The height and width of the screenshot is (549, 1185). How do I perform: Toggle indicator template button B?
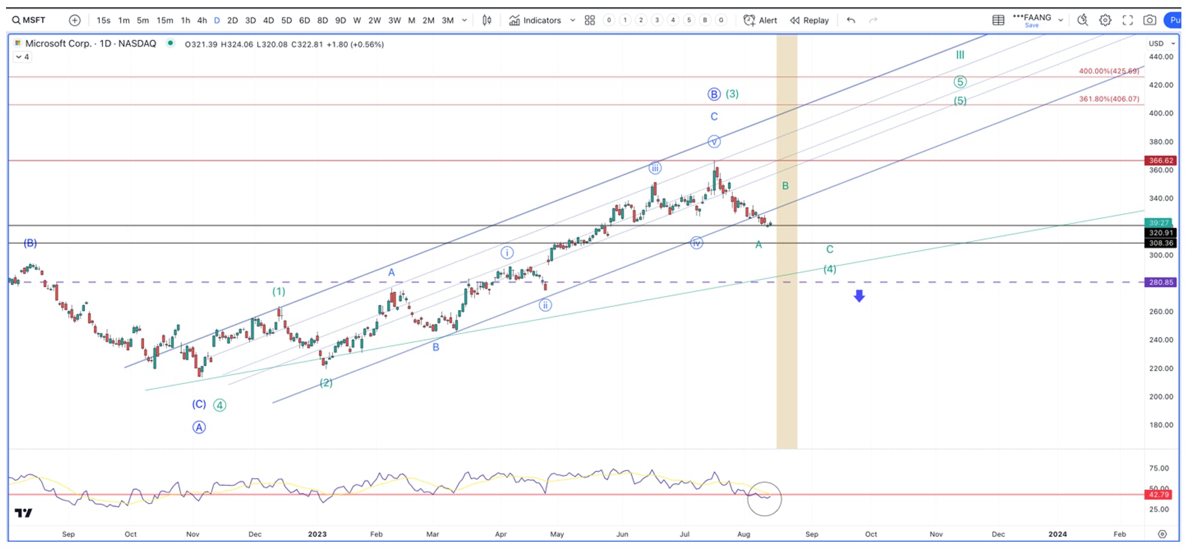point(705,20)
